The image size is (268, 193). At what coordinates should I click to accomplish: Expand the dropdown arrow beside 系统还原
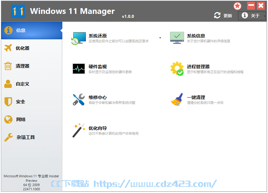point(160,38)
